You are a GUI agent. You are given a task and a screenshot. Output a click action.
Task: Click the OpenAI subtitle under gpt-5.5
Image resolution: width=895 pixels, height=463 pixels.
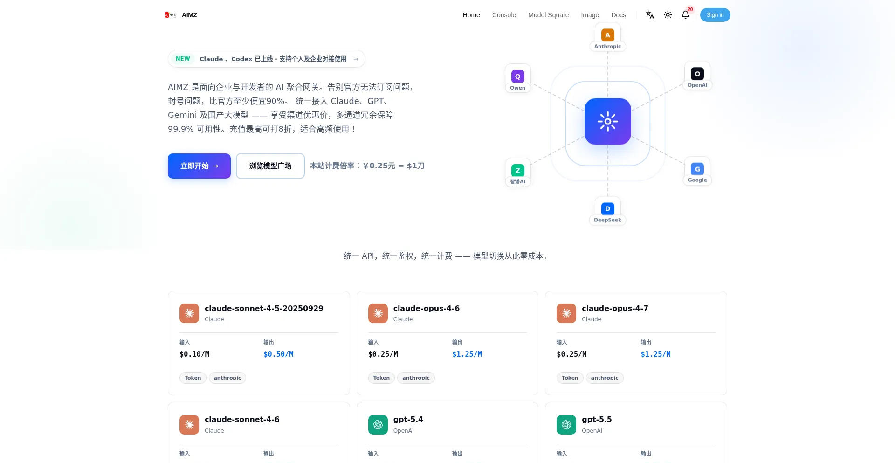[x=592, y=431]
